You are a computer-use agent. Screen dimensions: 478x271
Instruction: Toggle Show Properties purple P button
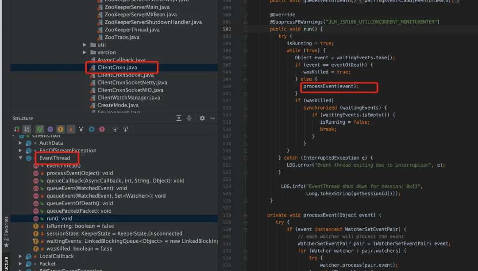click(x=50, y=130)
